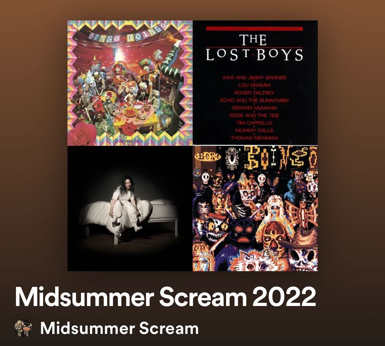Screen dimensions: 385x346
Task: Click the Midsummer Scream 2022 playlist title
Action: coord(165,296)
